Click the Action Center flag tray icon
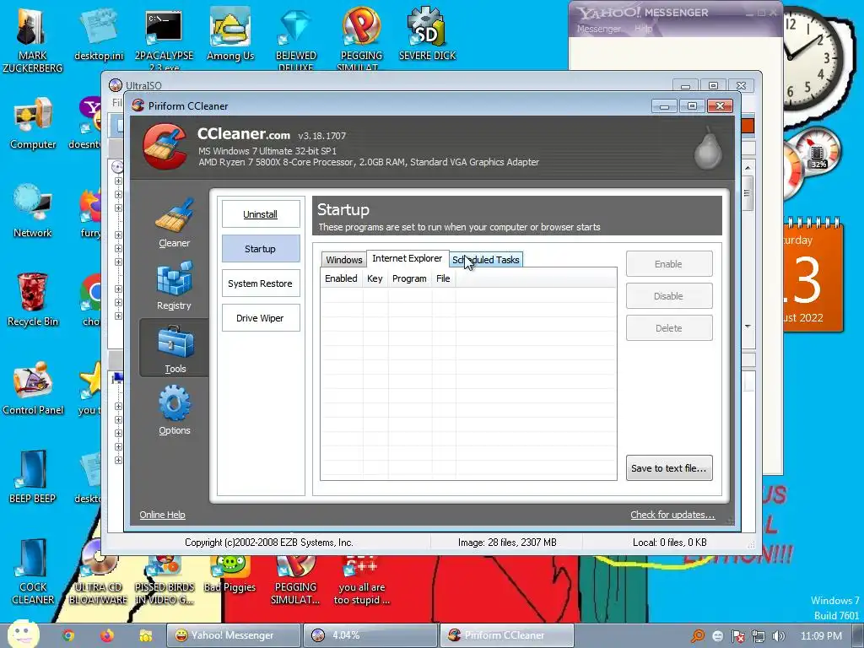 pyautogui.click(x=737, y=636)
